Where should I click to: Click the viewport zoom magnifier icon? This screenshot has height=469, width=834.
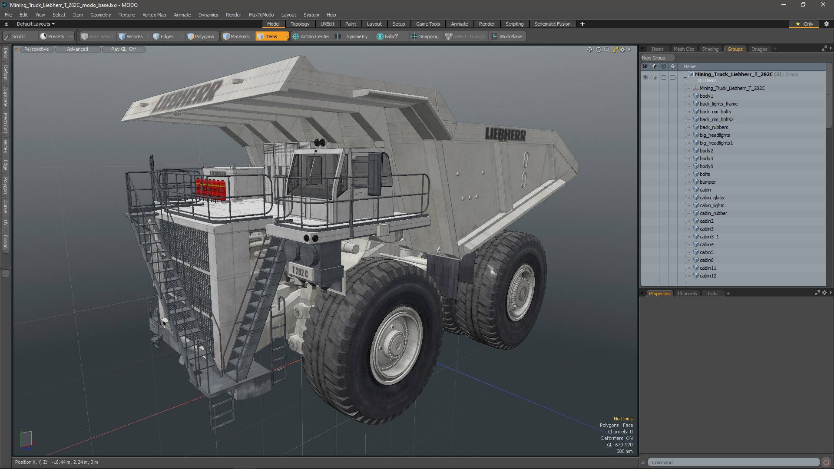tap(607, 50)
